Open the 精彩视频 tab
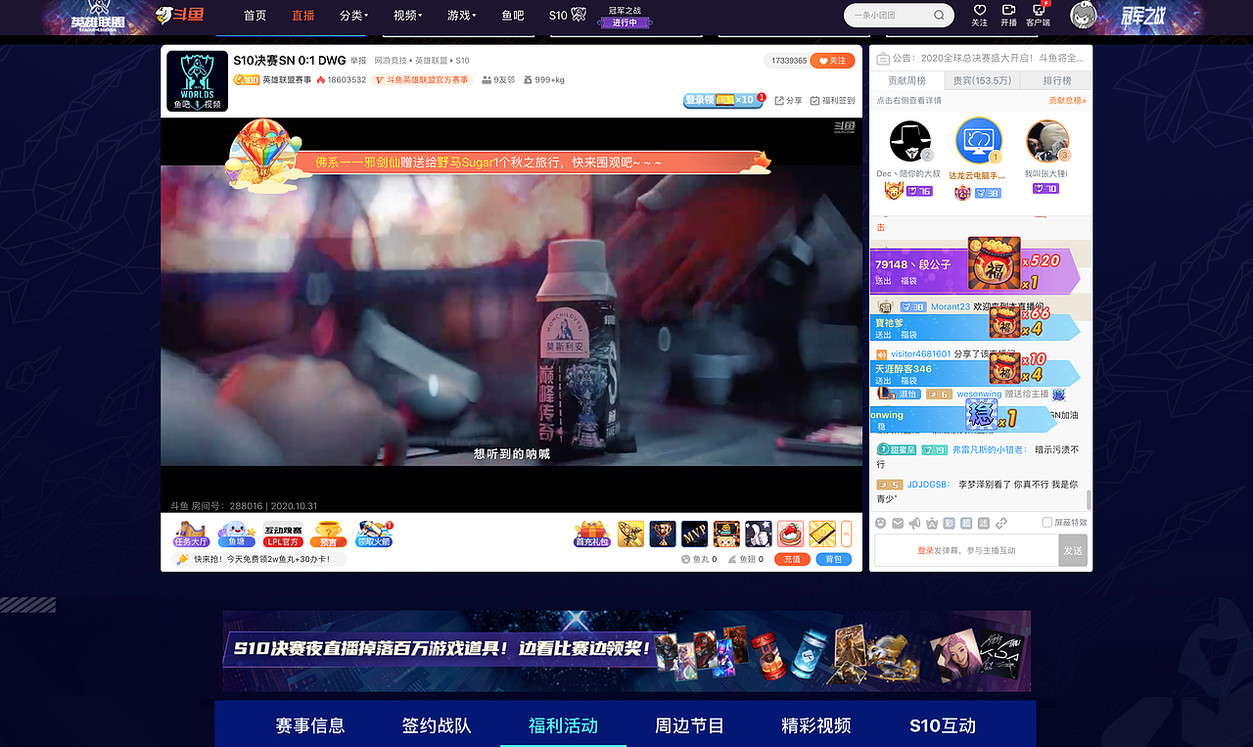The height and width of the screenshot is (747, 1253). click(x=816, y=725)
